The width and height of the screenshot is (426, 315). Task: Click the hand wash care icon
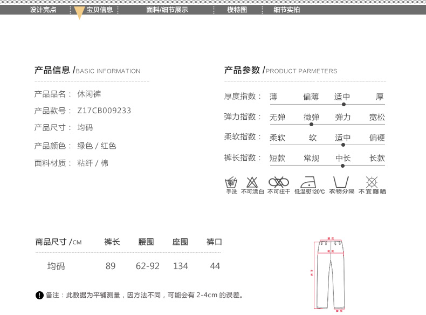tap(231, 182)
